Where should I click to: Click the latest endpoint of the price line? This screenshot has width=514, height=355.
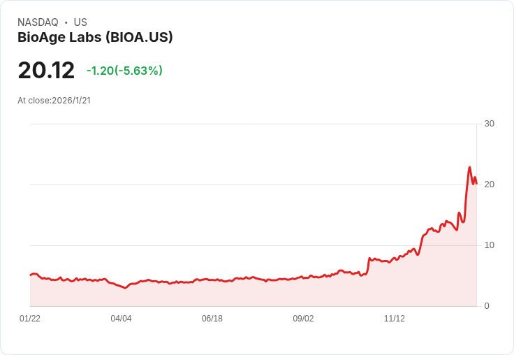pyautogui.click(x=476, y=184)
